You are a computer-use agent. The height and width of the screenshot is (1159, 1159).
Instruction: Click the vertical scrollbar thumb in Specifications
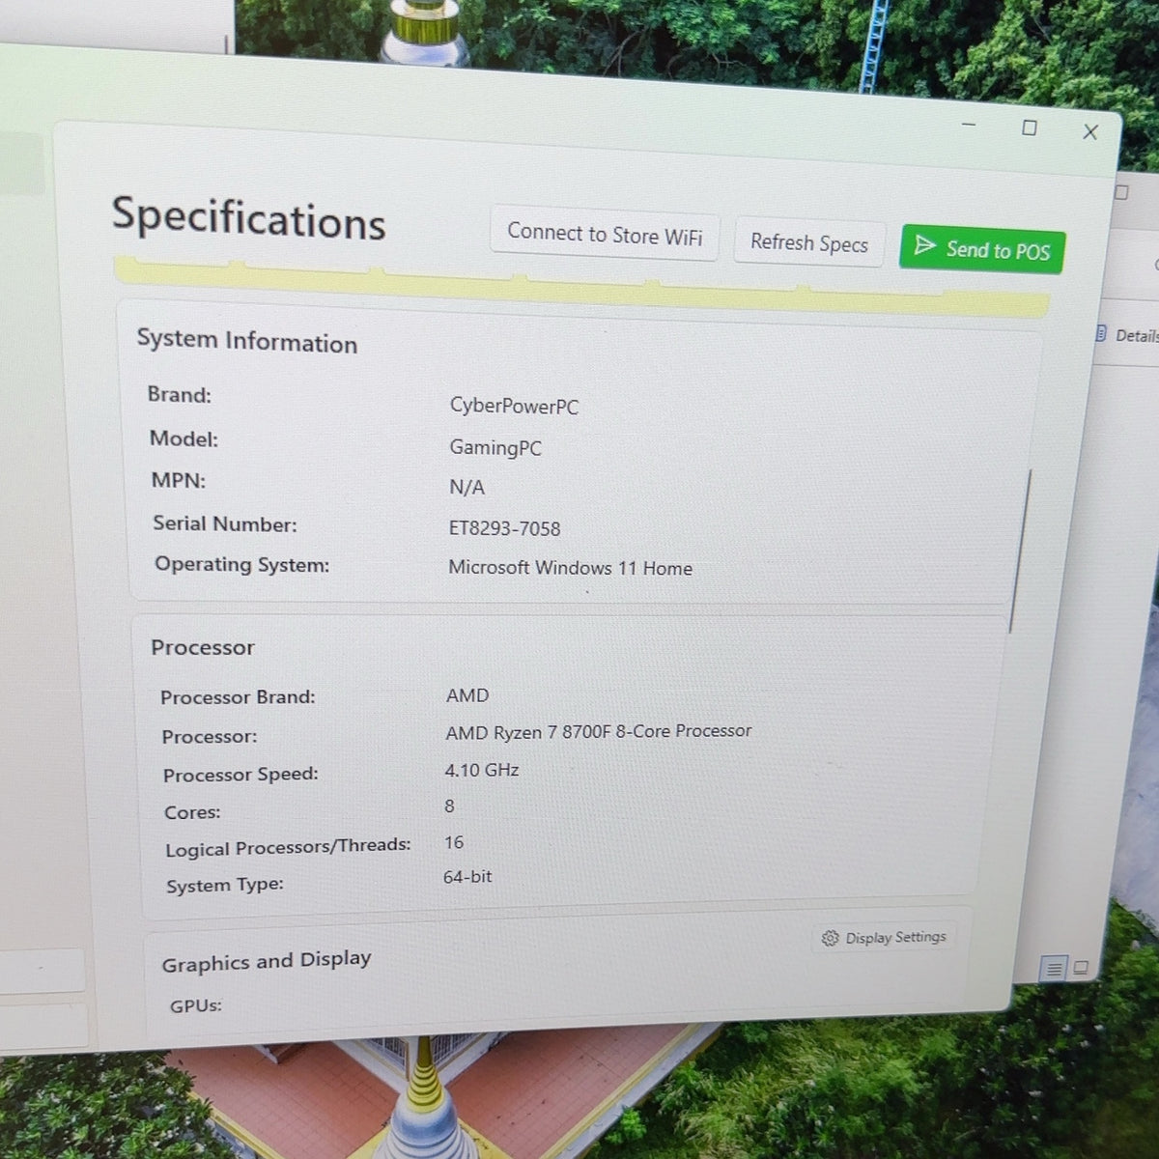coord(1020,551)
